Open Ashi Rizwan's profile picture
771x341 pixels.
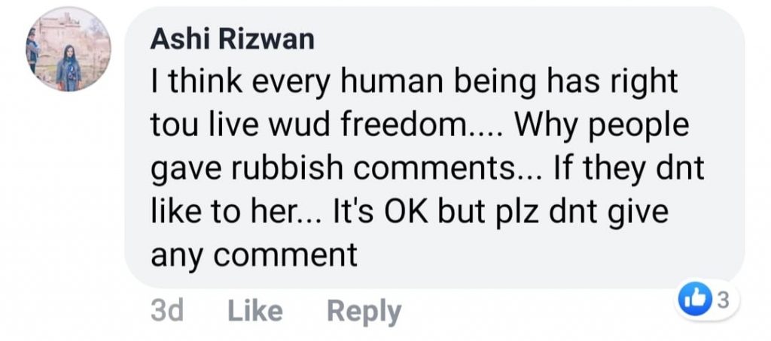tap(69, 49)
